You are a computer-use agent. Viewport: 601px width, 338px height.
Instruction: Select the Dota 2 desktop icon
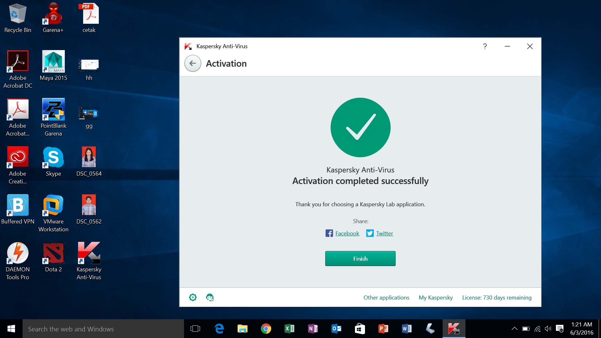53,253
